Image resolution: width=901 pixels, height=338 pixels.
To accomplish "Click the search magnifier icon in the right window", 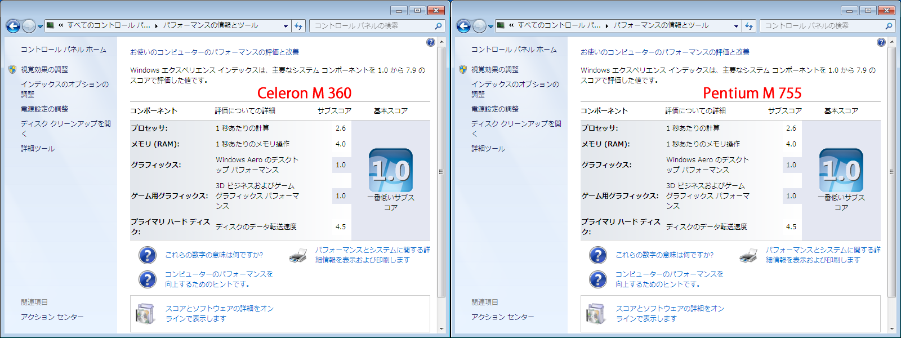I will [x=889, y=26].
